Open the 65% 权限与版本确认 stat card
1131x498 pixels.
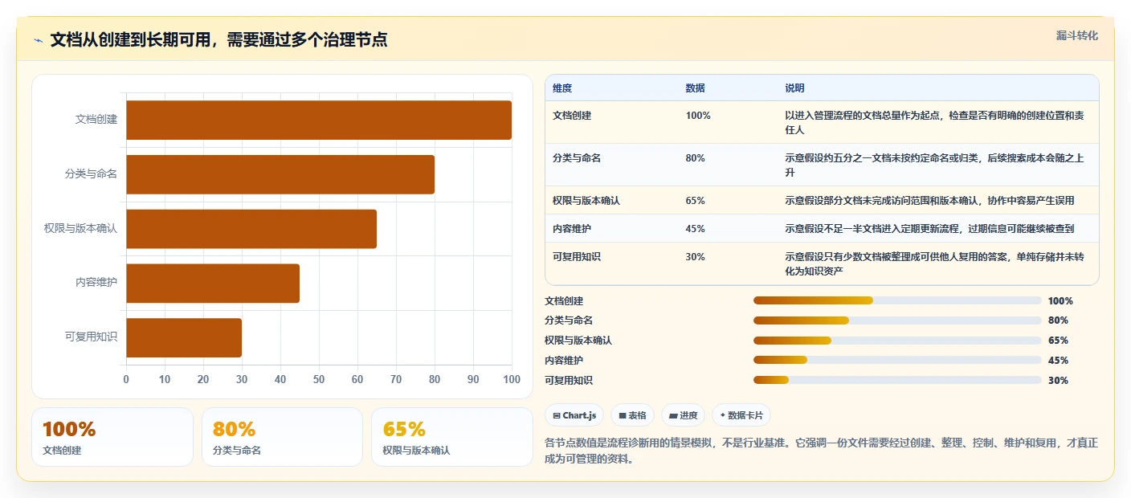(x=452, y=437)
